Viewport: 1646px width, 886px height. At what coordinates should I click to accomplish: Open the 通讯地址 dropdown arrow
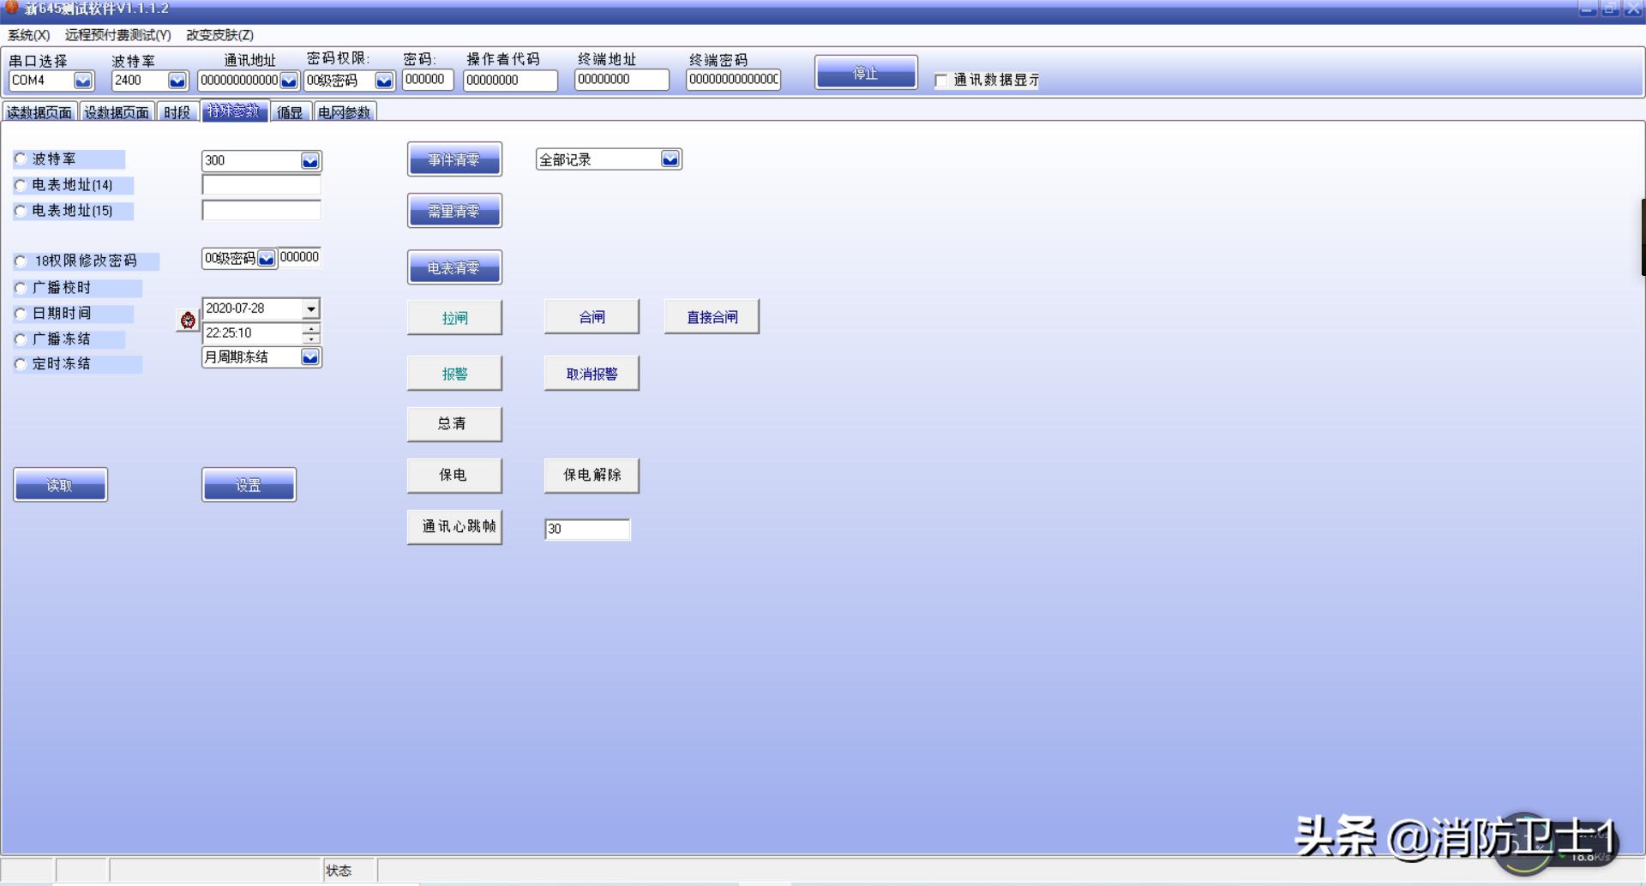pos(289,81)
